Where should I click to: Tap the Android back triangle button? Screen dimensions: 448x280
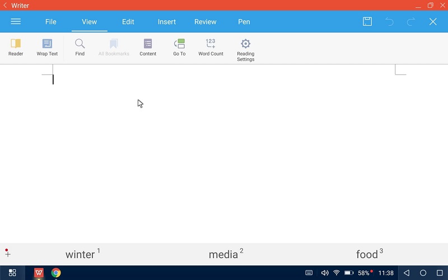click(x=407, y=273)
